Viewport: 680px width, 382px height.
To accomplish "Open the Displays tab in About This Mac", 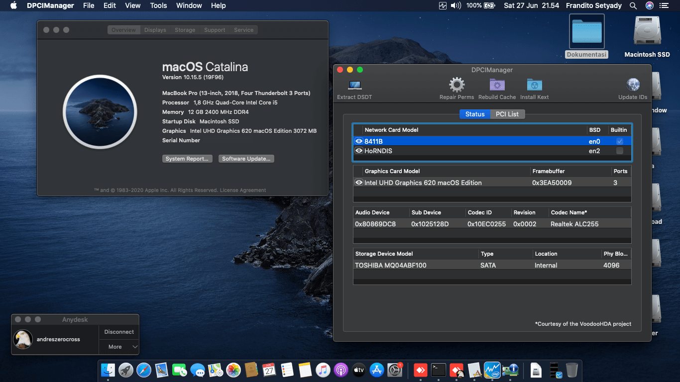I will tap(155, 29).
